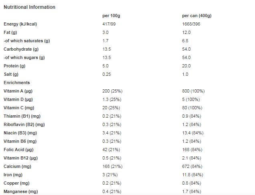Image resolution: width=255 pixels, height=195 pixels.
Task: Select the Iron (mg) row label
Action: tap(13, 175)
